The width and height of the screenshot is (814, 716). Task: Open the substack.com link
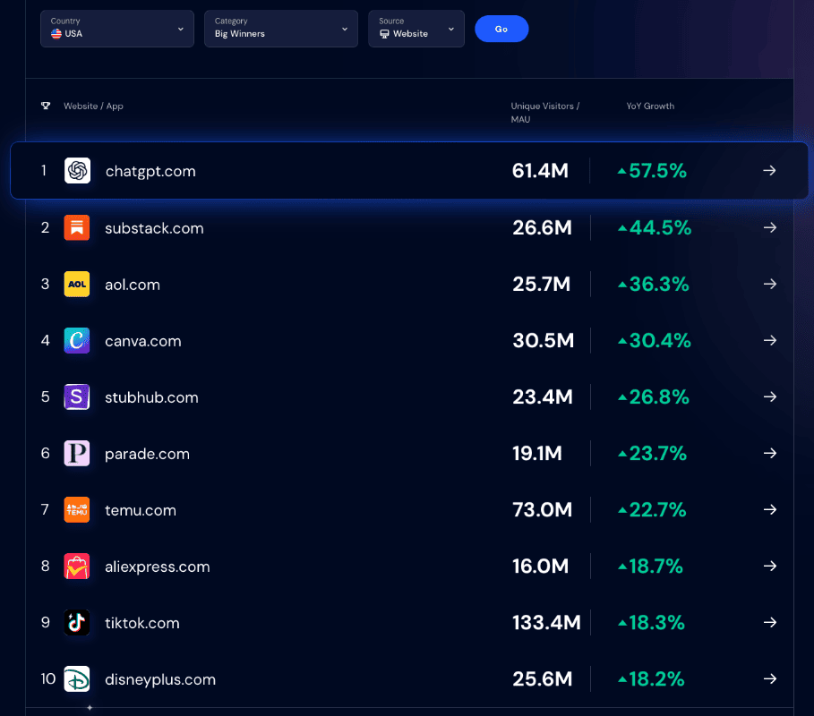click(x=154, y=228)
